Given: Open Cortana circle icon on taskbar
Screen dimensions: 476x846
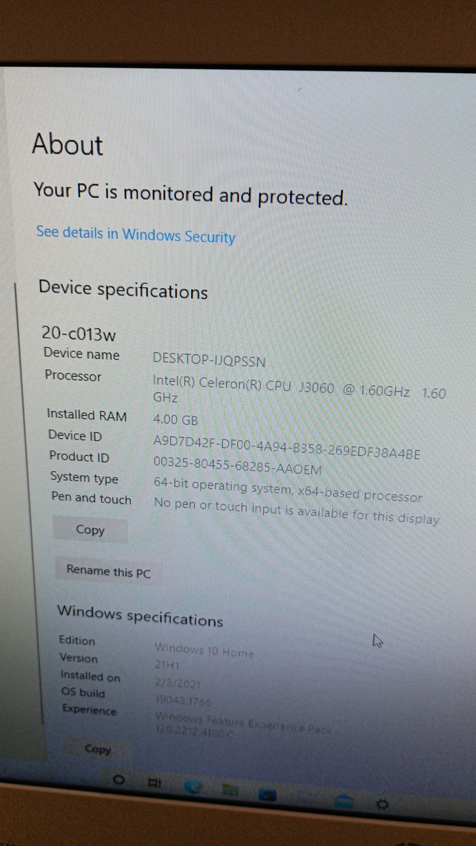Looking at the screenshot, I should (x=119, y=779).
